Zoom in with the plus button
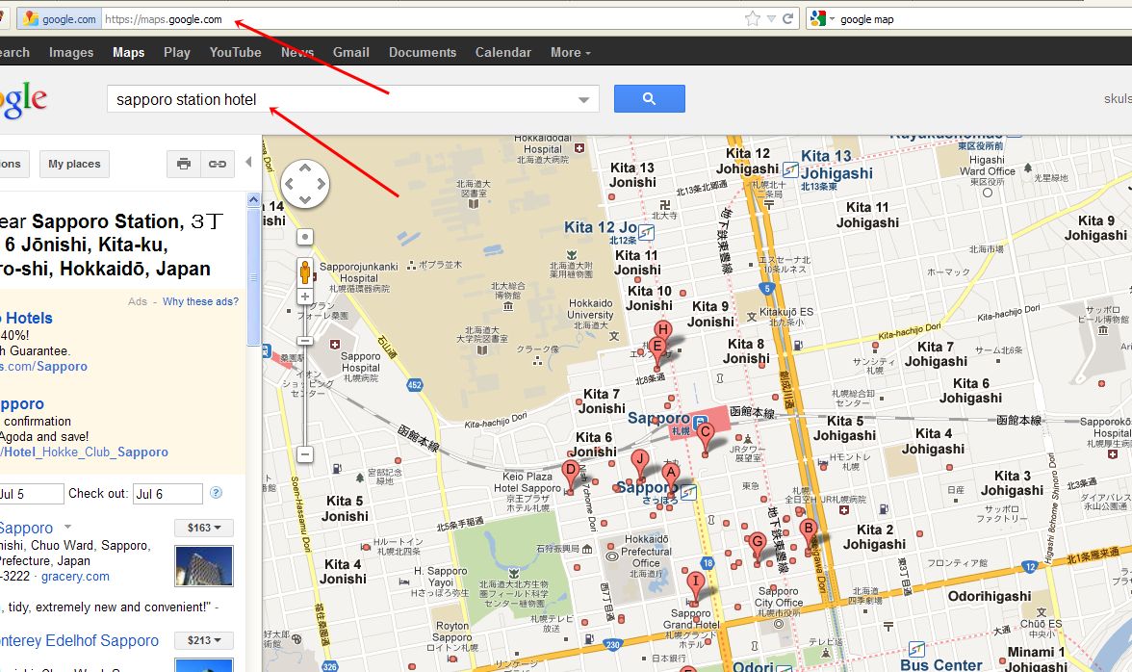This screenshot has width=1132, height=672. [x=304, y=296]
